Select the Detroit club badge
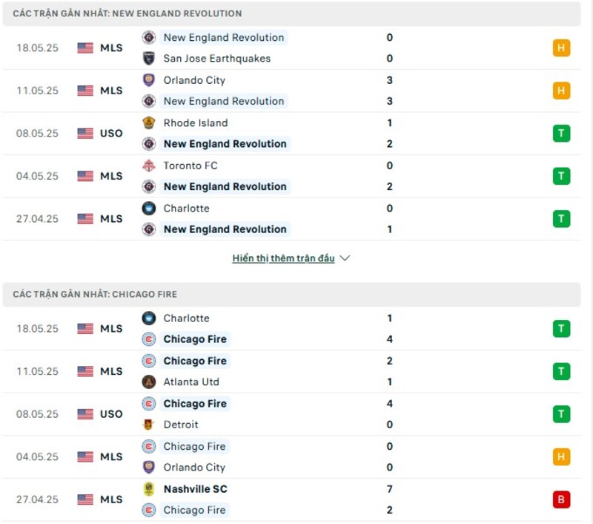This screenshot has width=593, height=524. (x=148, y=425)
